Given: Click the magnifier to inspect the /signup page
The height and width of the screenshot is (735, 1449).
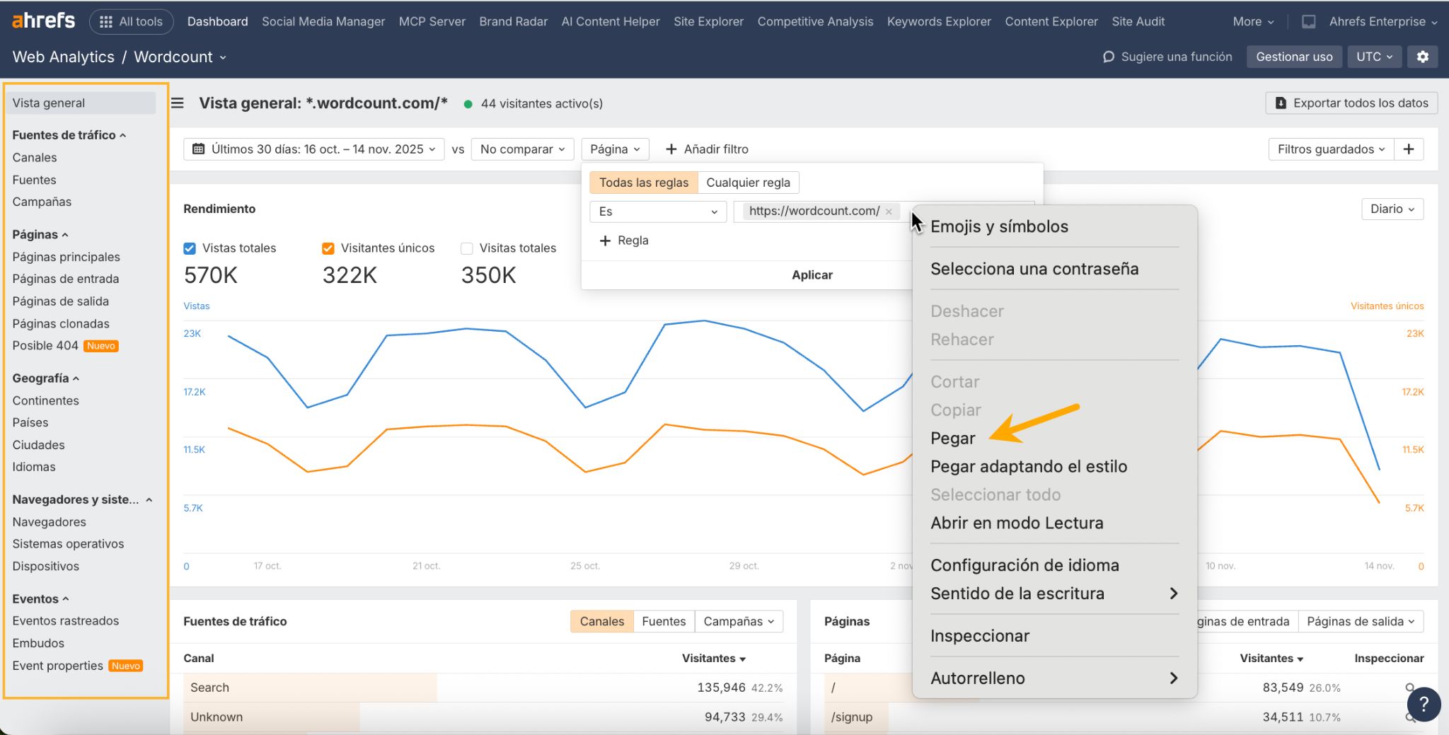Looking at the screenshot, I should coord(1409,717).
